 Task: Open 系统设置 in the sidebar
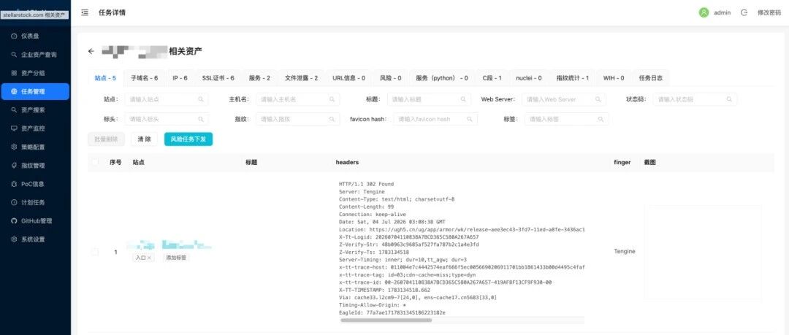[35, 239]
